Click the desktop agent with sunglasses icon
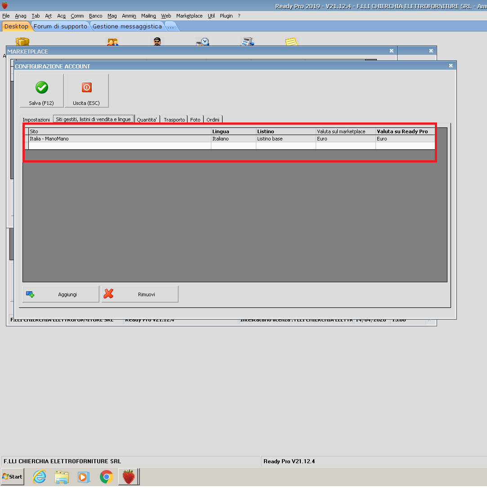The width and height of the screenshot is (487, 488). pos(157,41)
